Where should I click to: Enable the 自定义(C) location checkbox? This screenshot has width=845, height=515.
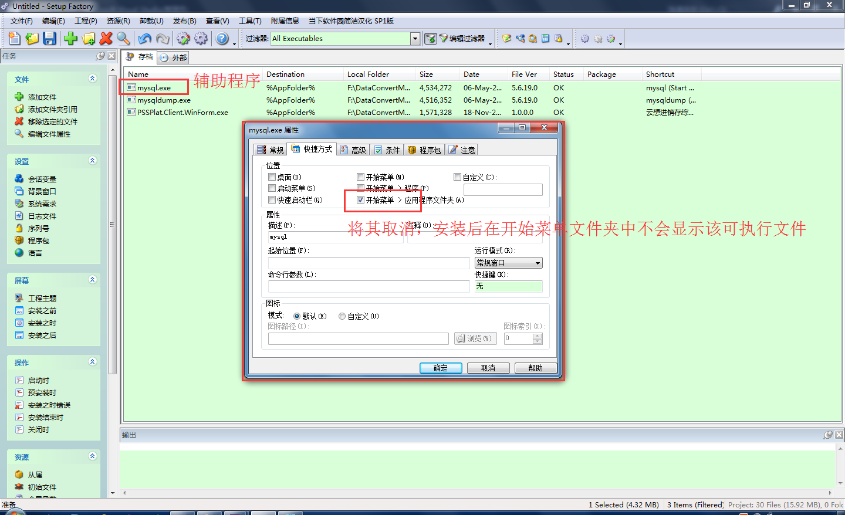coord(458,177)
